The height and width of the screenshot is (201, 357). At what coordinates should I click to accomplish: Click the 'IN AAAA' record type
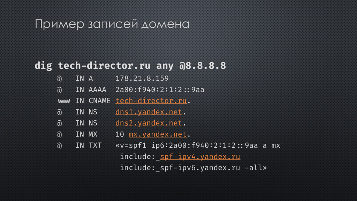91,90
